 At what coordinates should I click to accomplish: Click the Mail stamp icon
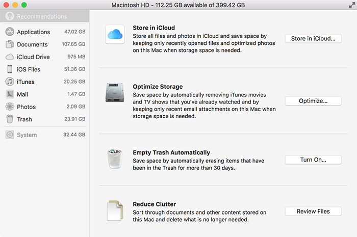pyautogui.click(x=10, y=94)
